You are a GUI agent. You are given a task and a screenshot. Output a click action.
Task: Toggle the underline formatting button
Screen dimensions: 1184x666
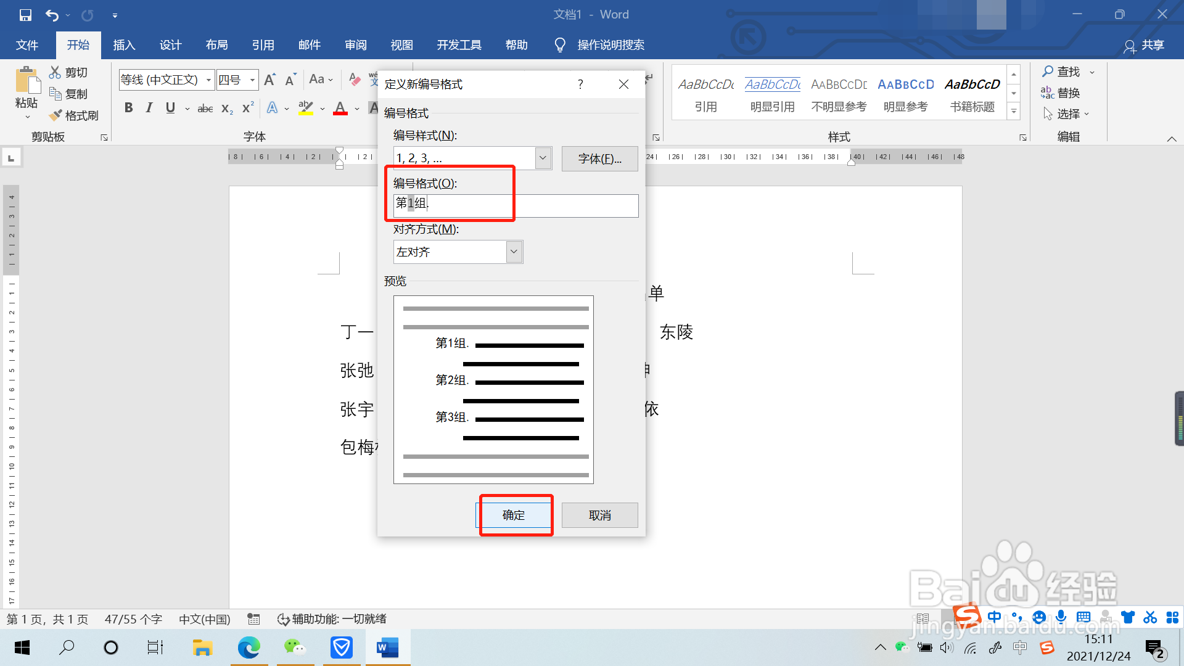point(170,108)
